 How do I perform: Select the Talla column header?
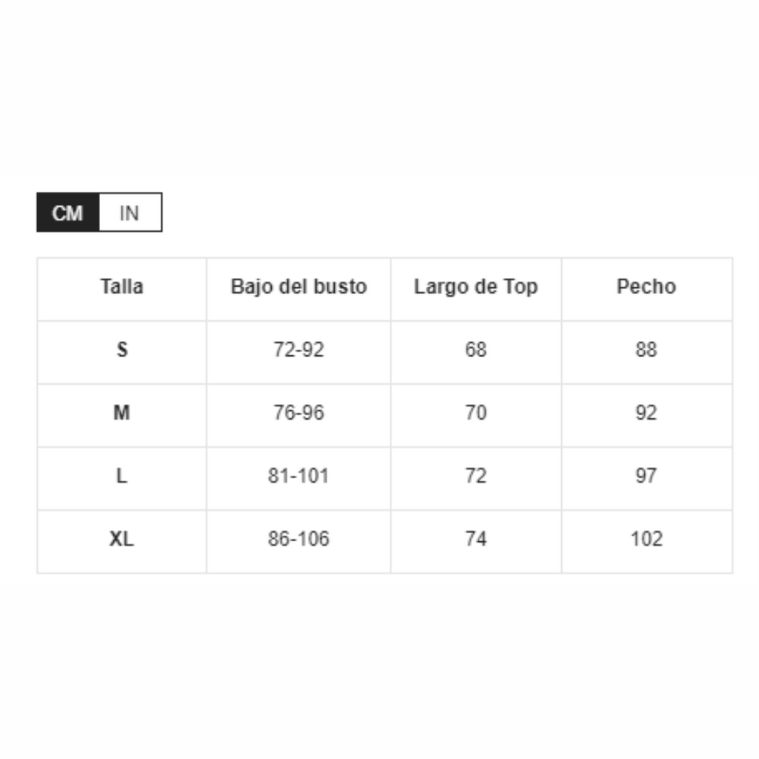(x=122, y=287)
